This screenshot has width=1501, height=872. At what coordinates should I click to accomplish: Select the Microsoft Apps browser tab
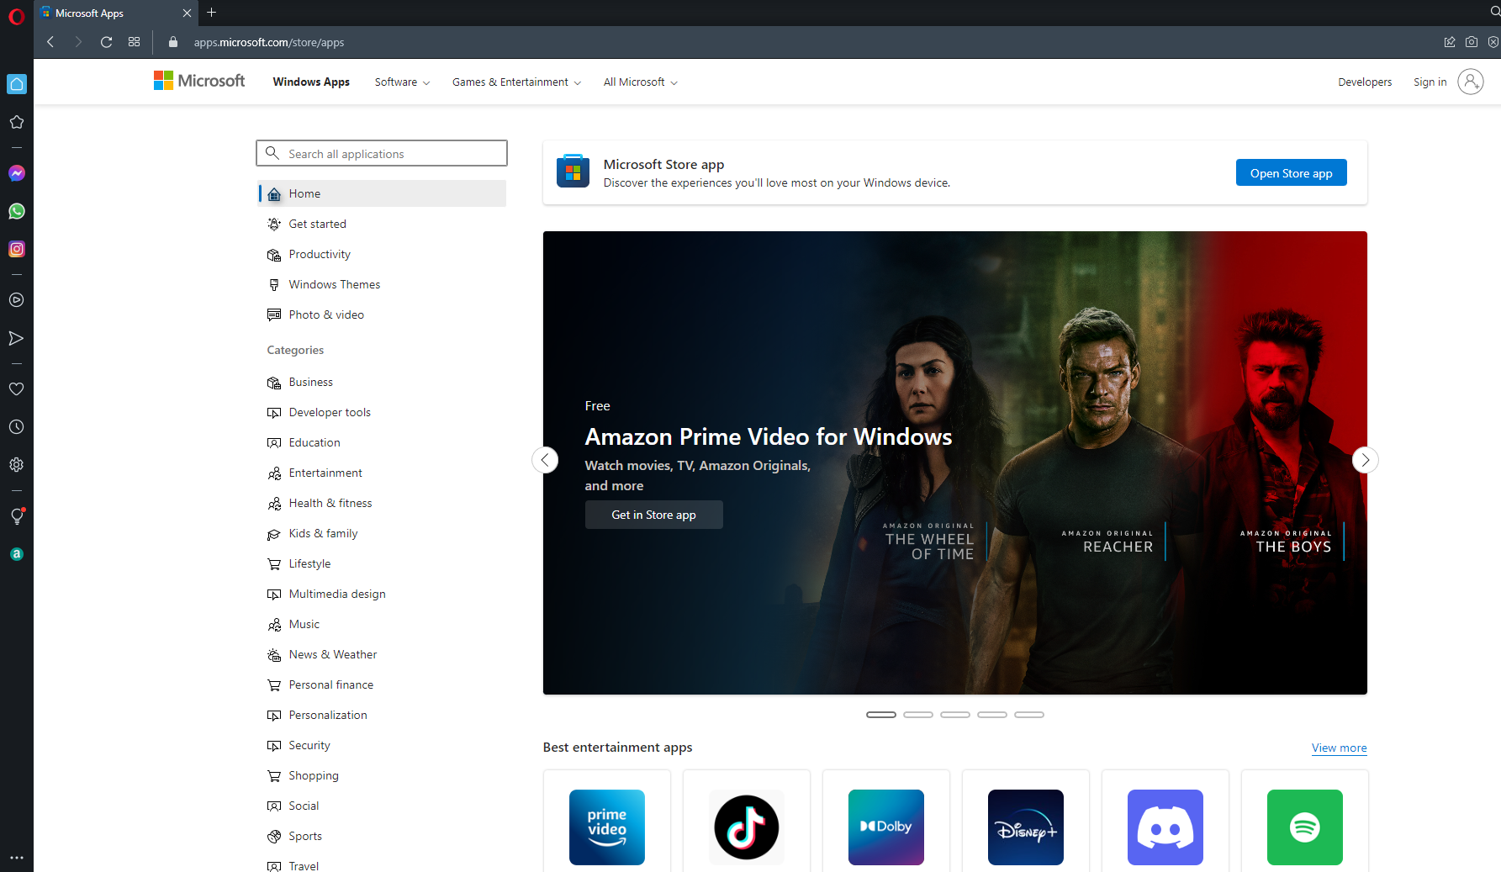tap(116, 13)
